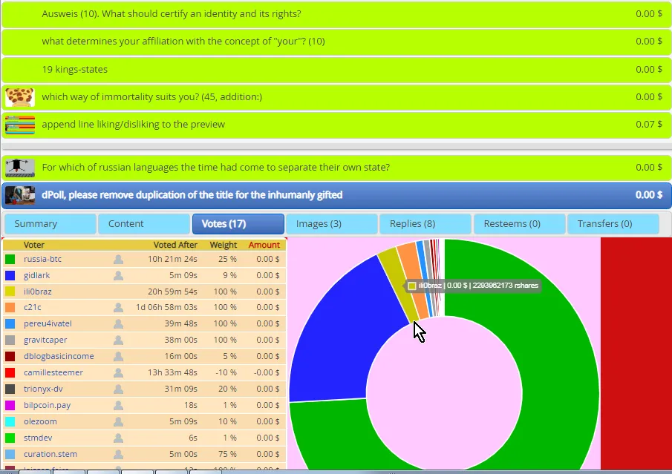Open voter link trionyx-dv
Screen dimensions: 672x474
[43, 389]
